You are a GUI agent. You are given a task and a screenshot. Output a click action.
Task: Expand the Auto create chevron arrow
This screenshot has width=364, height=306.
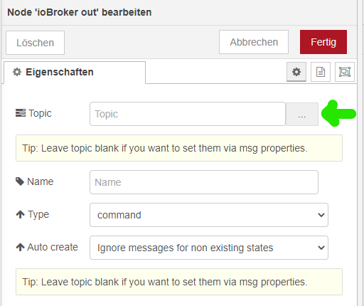click(321, 248)
